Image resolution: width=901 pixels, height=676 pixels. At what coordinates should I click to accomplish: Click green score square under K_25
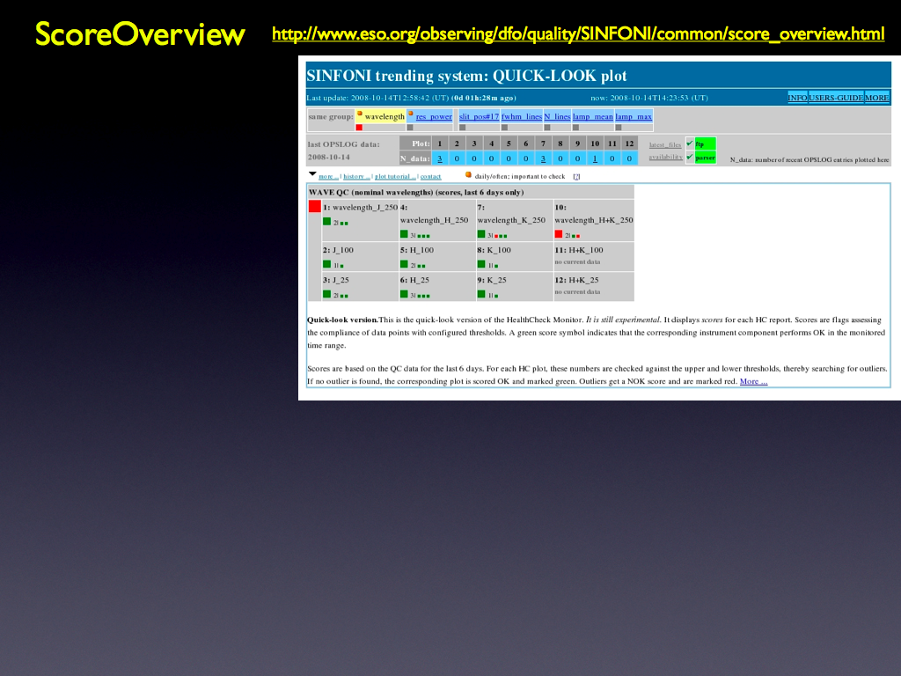click(481, 294)
